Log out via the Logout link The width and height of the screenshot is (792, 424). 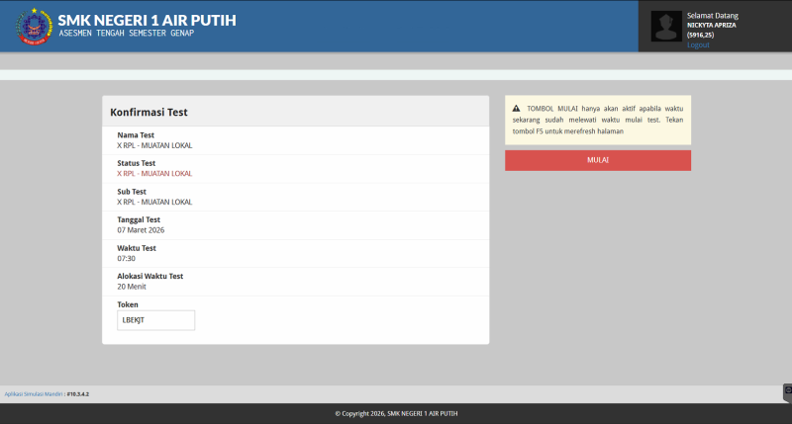pos(698,44)
